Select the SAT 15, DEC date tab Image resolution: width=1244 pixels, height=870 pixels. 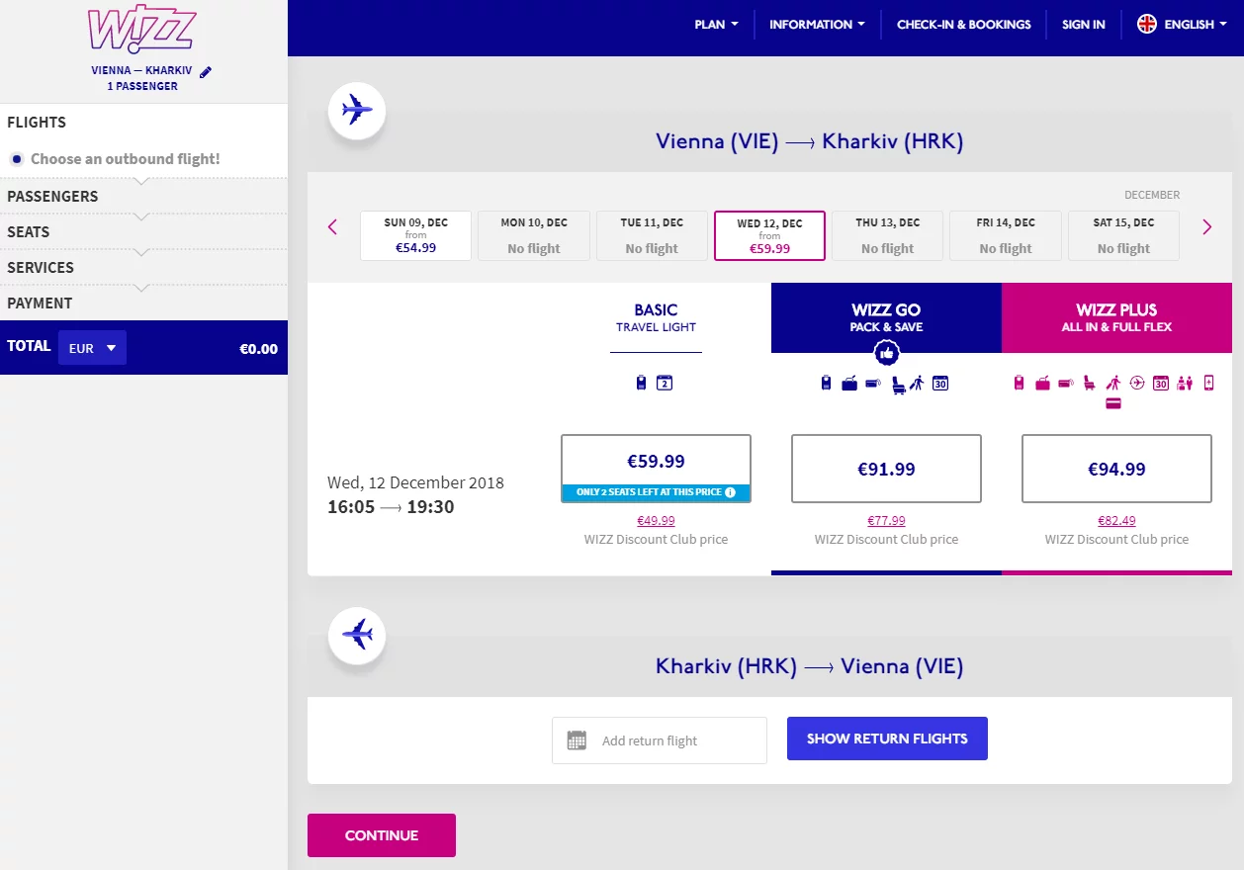1123,235
